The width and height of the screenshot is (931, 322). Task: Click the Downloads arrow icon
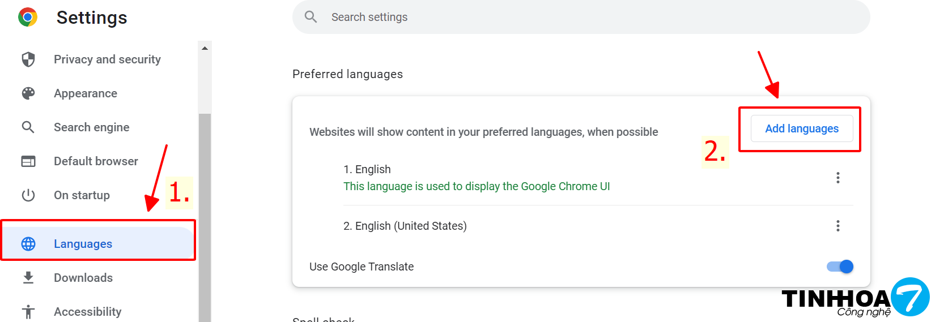tap(28, 278)
